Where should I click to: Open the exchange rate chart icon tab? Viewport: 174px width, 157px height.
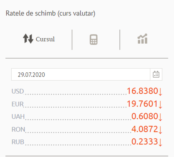(142, 39)
